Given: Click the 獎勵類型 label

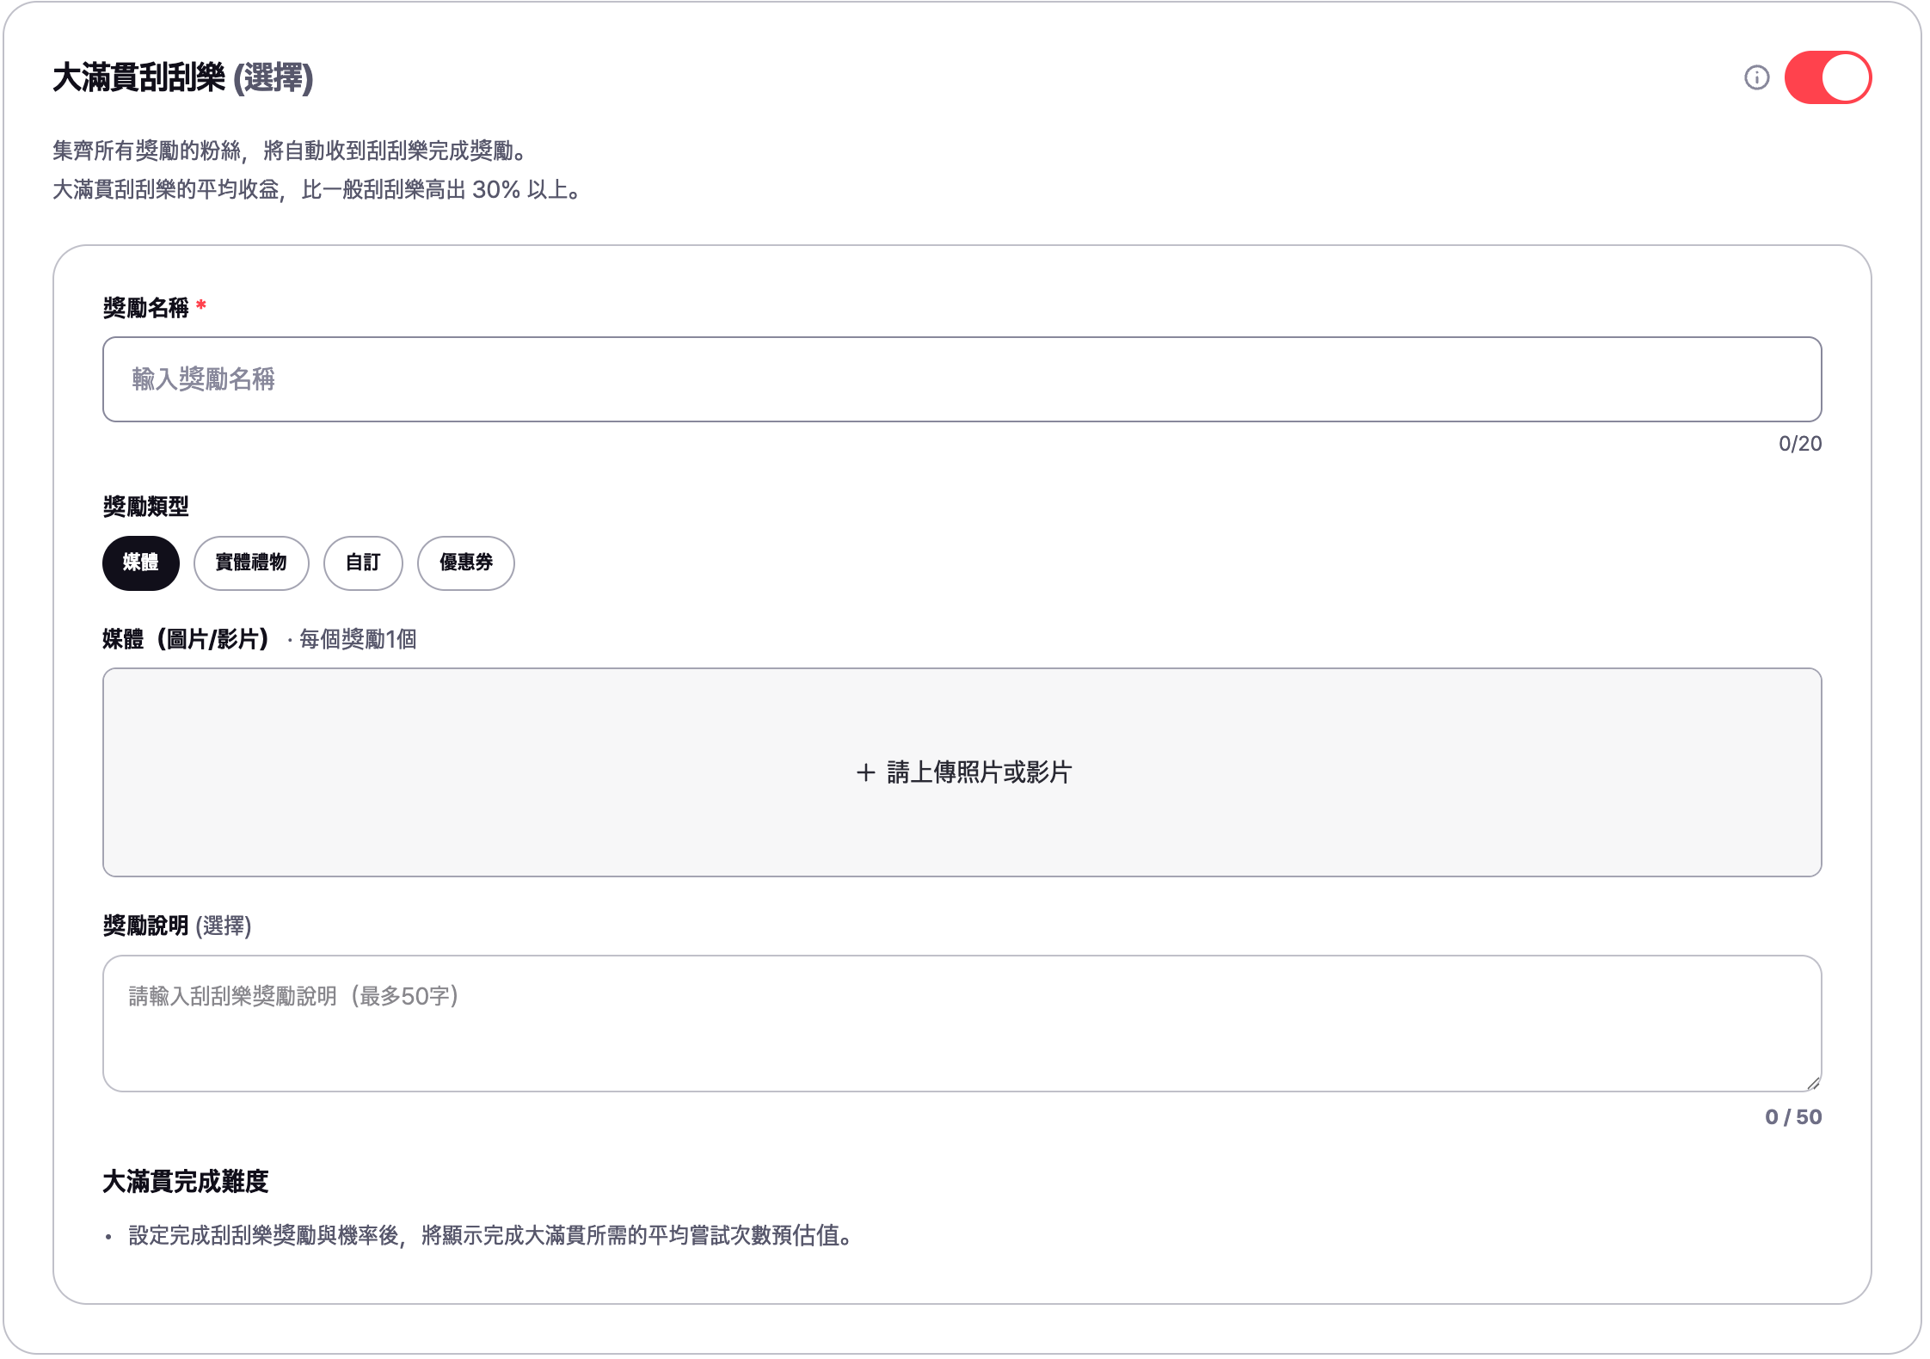Looking at the screenshot, I should point(146,507).
